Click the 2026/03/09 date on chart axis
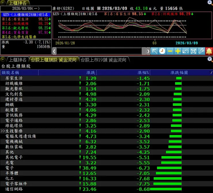Image resolution: width=213 pixels, height=193 pixels. click(187, 43)
